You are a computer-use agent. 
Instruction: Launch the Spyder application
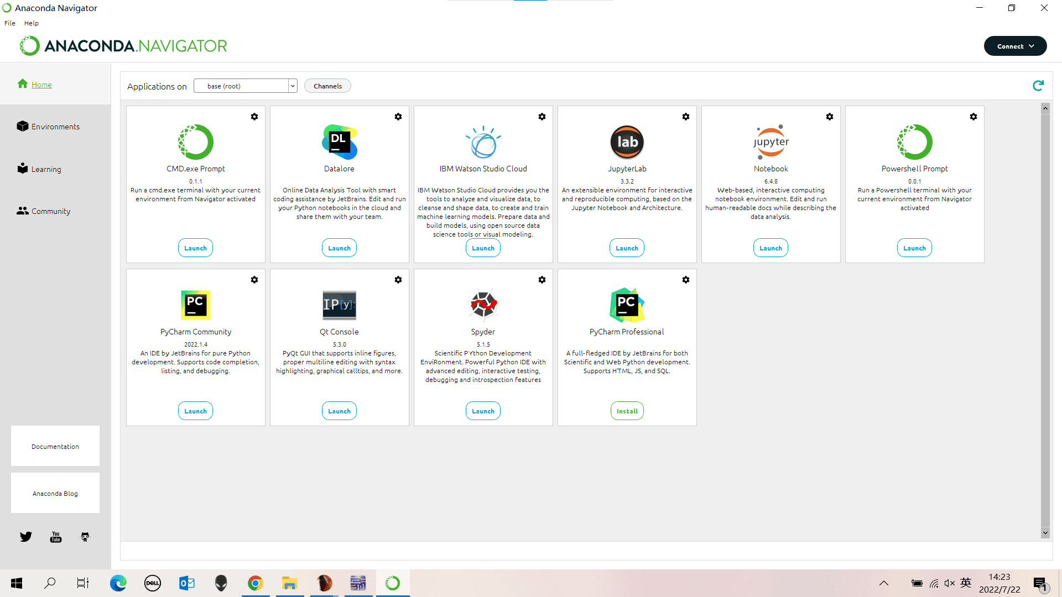(483, 411)
